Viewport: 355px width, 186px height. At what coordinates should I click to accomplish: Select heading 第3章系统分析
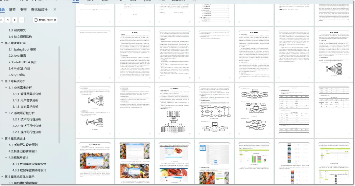point(15,81)
